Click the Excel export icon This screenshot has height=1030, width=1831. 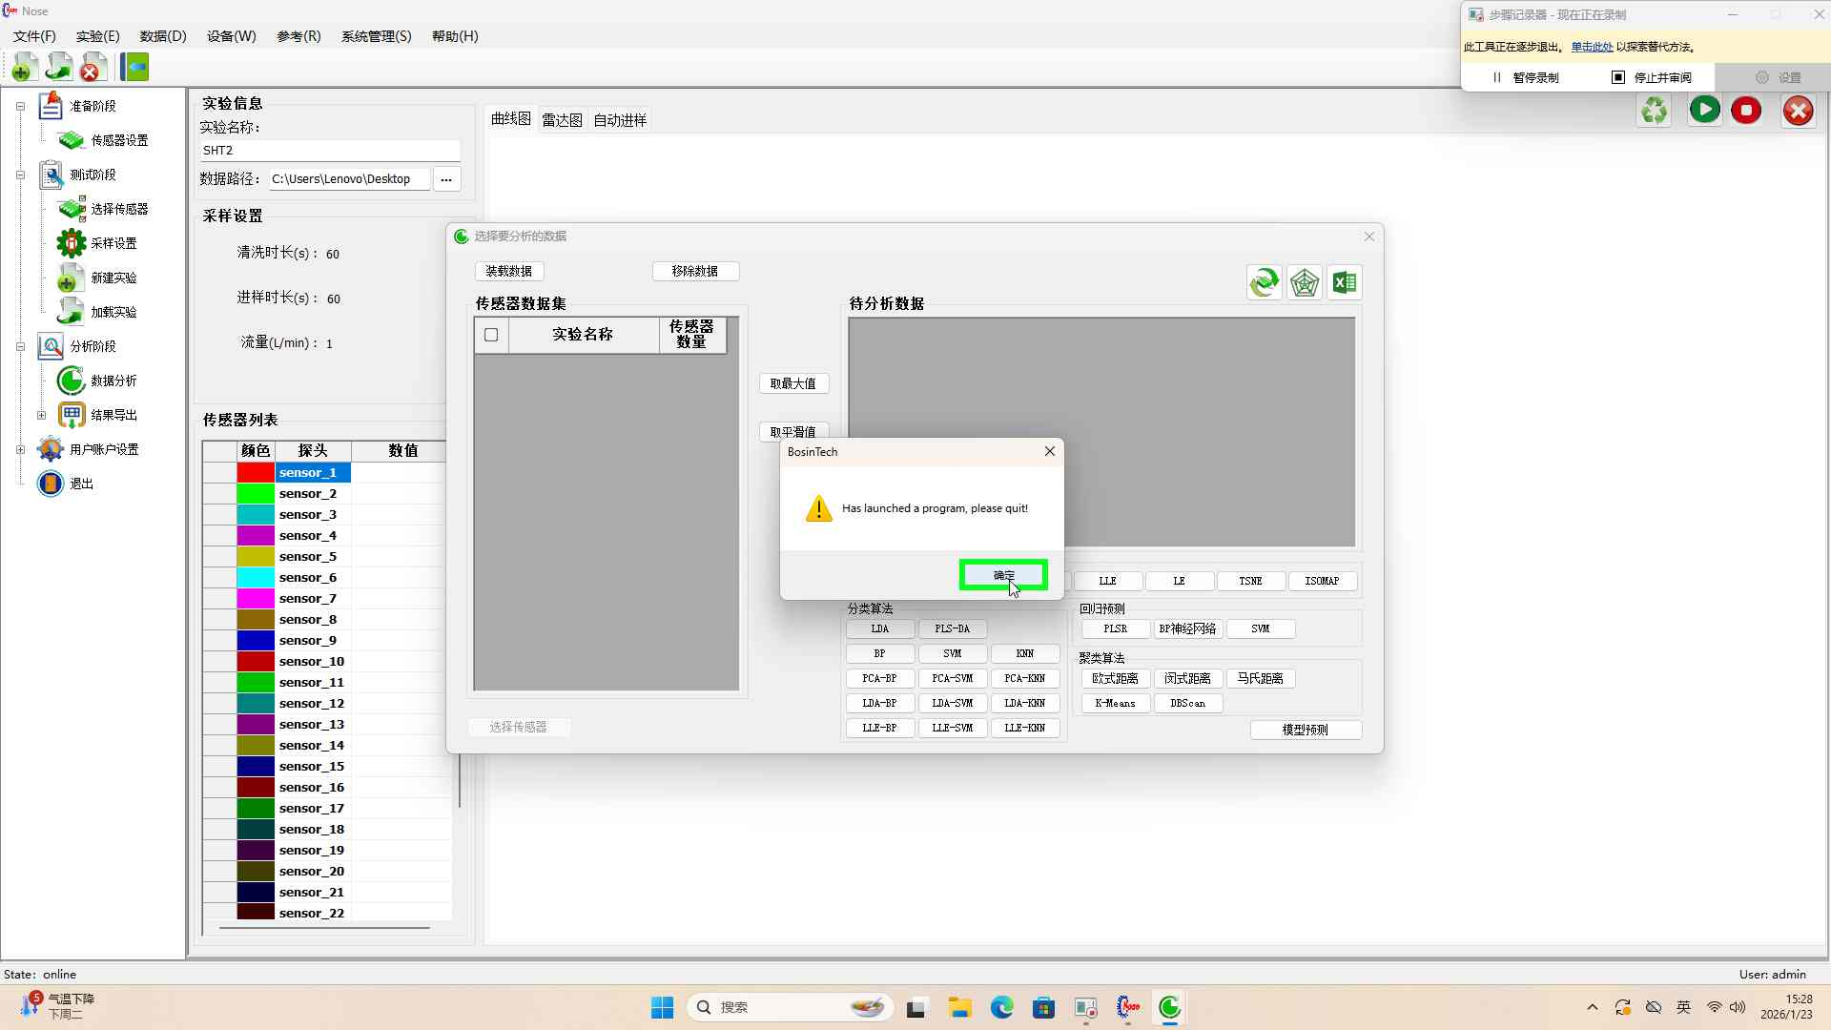coord(1345,282)
